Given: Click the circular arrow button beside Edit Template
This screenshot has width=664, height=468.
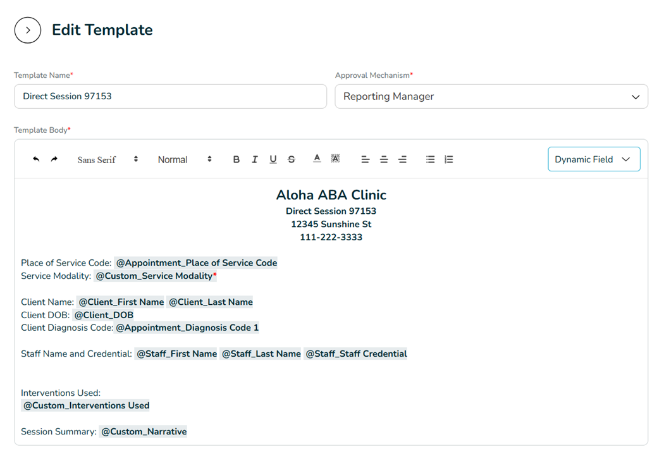Looking at the screenshot, I should point(28,30).
